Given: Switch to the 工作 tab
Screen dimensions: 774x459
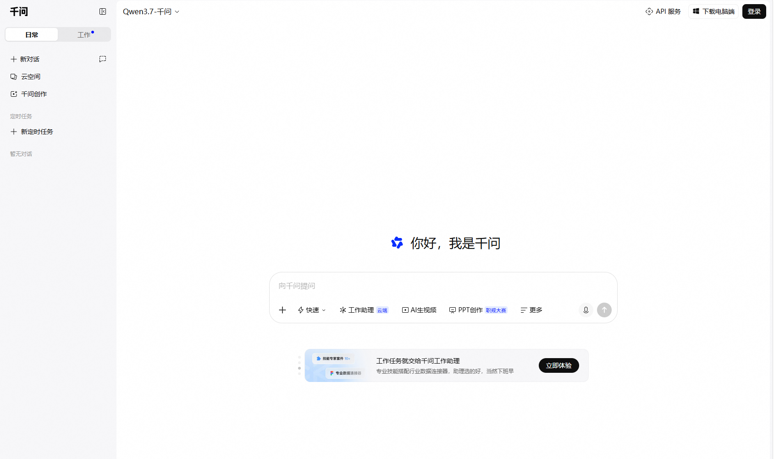Looking at the screenshot, I should 84,35.
